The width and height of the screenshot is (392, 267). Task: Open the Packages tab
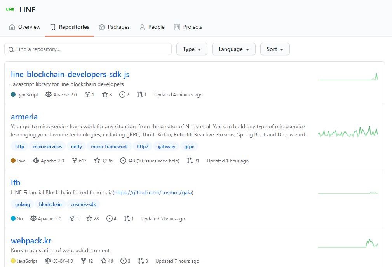114,27
